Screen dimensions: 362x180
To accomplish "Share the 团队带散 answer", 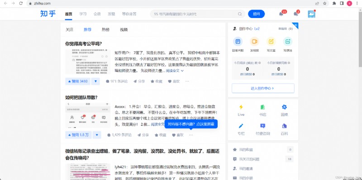I will (143, 135).
